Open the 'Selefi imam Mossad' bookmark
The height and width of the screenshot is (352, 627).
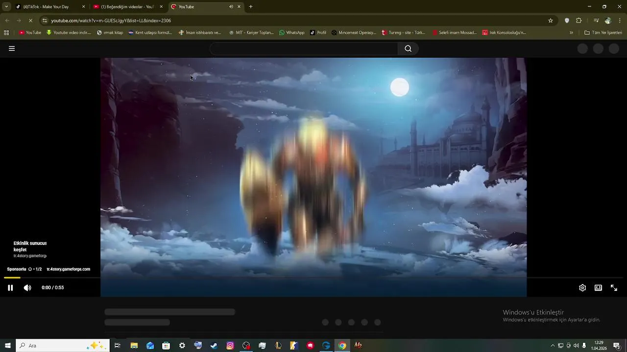[x=454, y=33]
